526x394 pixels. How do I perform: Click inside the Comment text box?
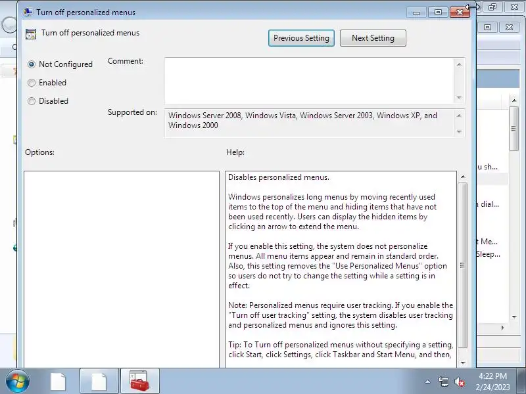click(309, 81)
